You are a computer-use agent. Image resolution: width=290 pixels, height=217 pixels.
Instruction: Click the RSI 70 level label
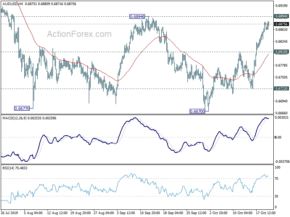[x=276, y=178]
